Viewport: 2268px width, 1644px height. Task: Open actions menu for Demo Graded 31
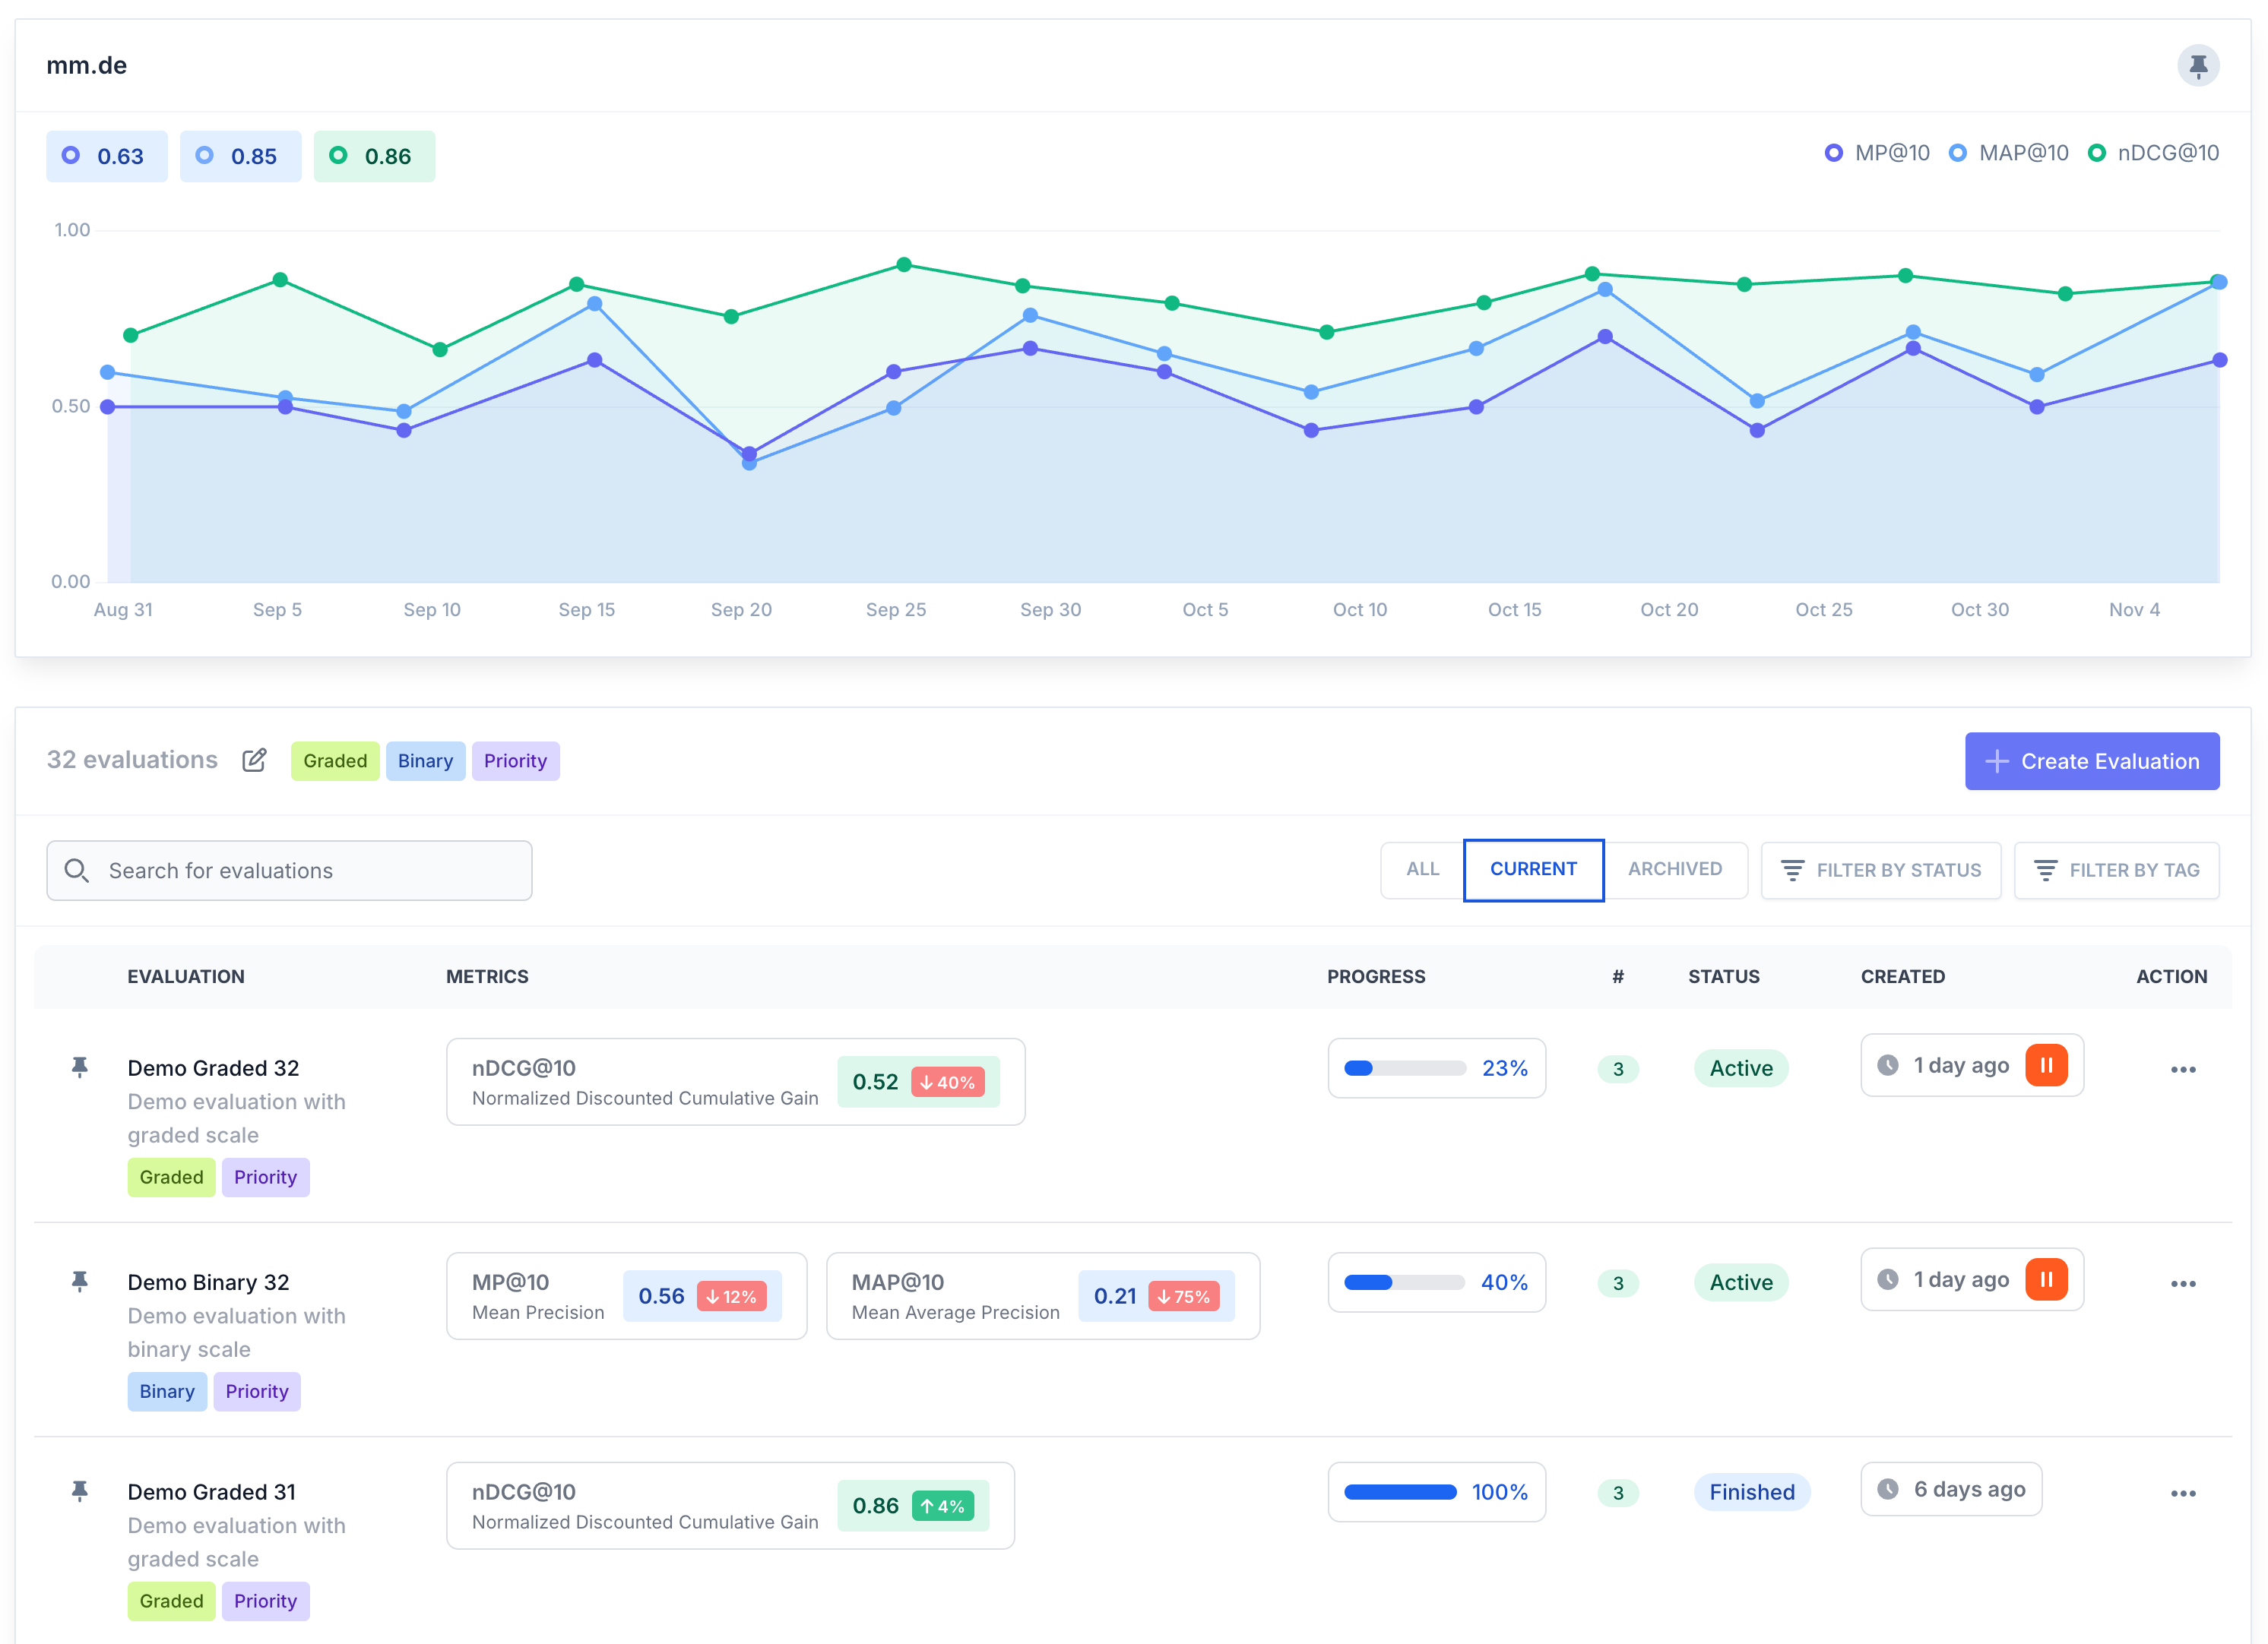2182,1493
